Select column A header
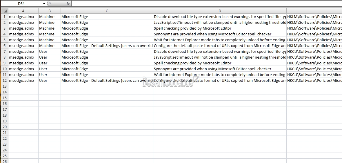 [x=23, y=11]
